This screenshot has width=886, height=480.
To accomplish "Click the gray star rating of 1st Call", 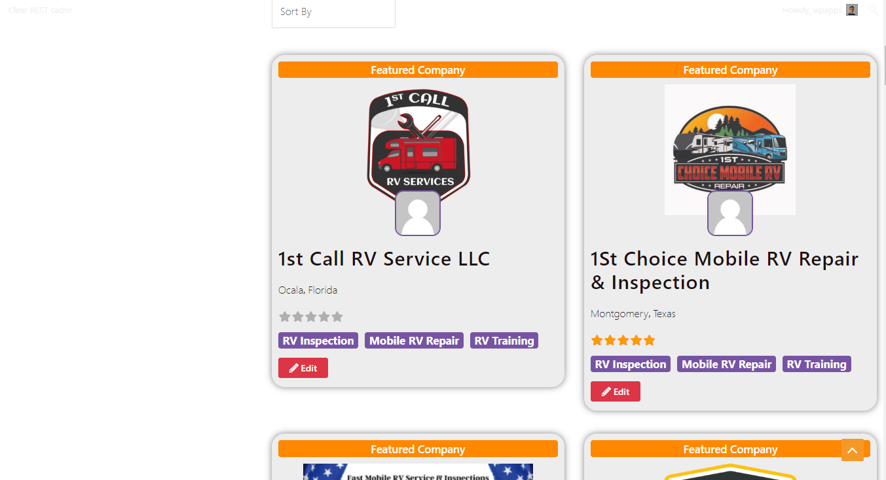I will [x=311, y=317].
